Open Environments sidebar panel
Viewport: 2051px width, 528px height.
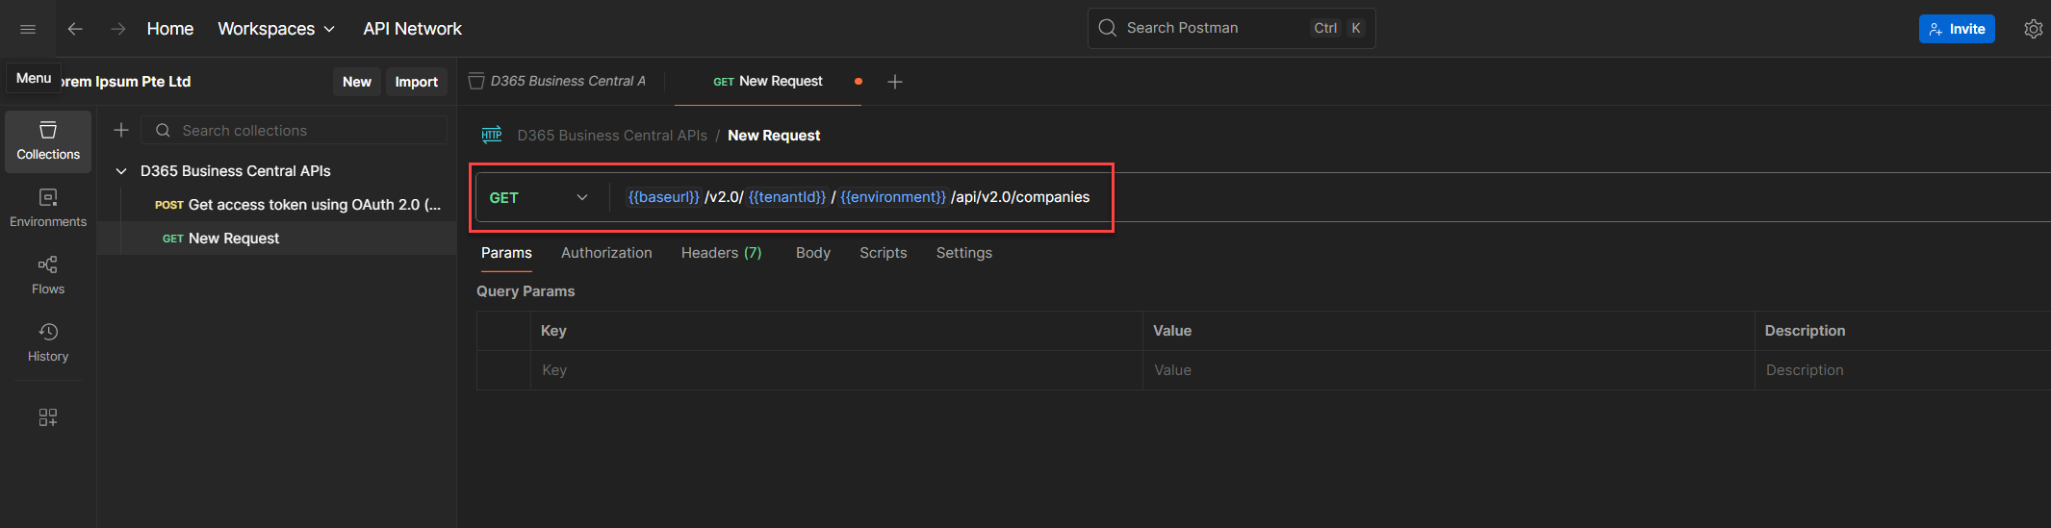[x=48, y=209]
